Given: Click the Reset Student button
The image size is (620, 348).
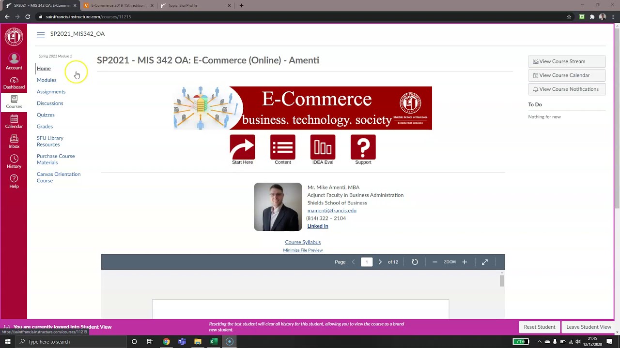Looking at the screenshot, I should (x=540, y=327).
